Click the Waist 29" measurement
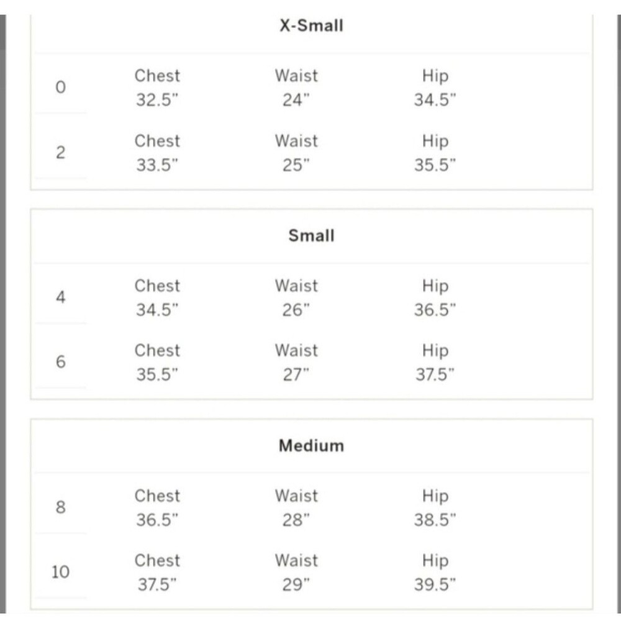The width and height of the screenshot is (621, 621). [296, 573]
